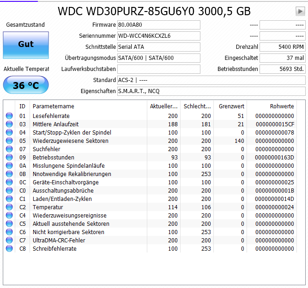This screenshot has width=308, height=288.
Task: Click the Drehzahl value 5400 RPM
Action: point(283,47)
